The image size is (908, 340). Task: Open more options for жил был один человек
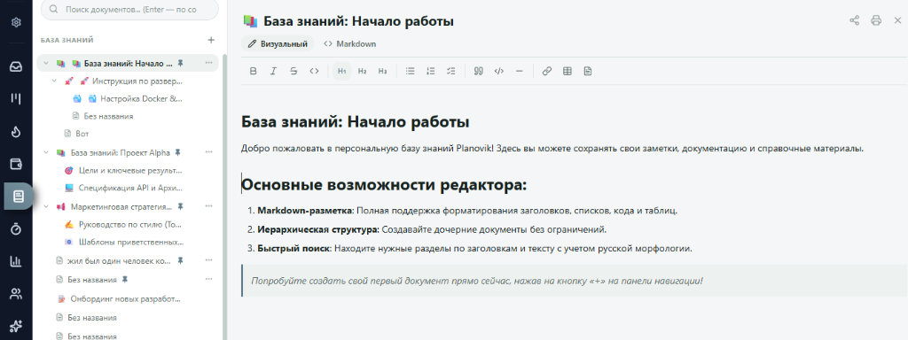coord(208,261)
